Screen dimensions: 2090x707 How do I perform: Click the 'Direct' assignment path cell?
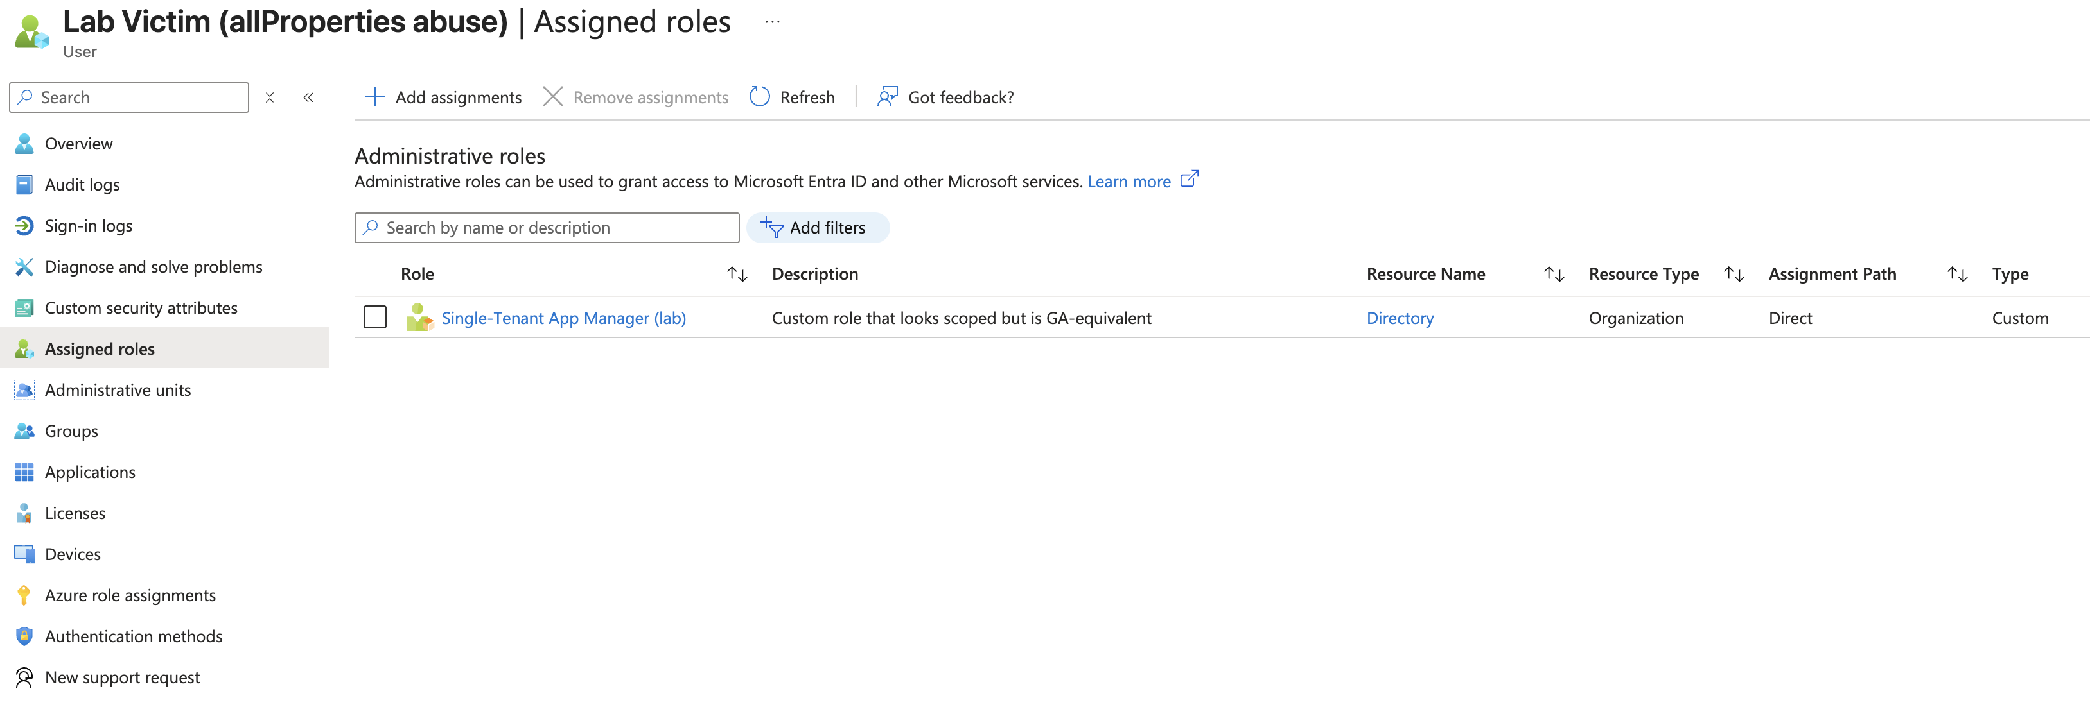tap(1790, 318)
